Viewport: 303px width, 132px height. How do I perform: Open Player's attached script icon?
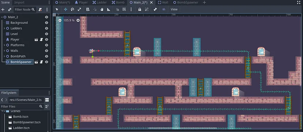click(x=41, y=39)
